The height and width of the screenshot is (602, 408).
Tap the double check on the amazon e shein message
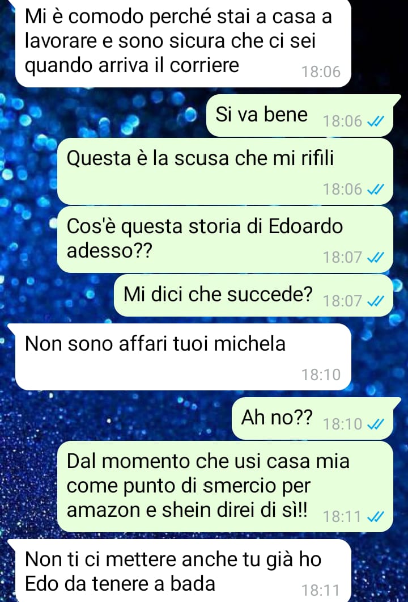[x=376, y=517]
